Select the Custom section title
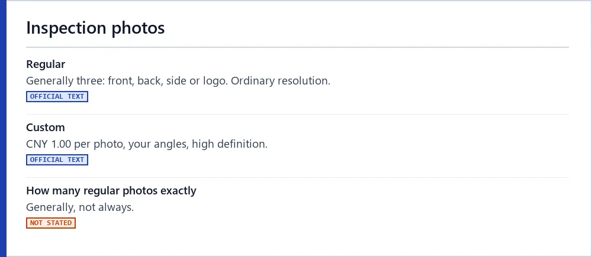592x257 pixels. click(46, 128)
